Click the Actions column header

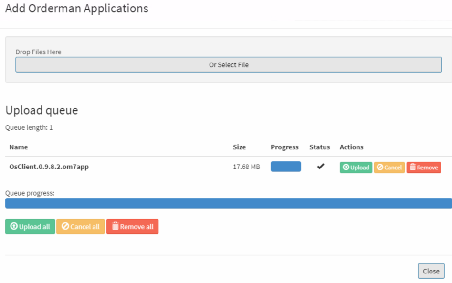[x=351, y=147]
